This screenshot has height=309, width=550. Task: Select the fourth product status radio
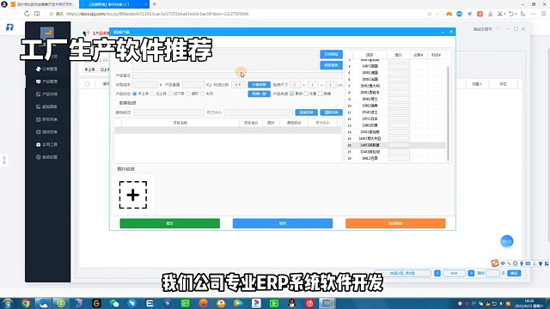(x=188, y=94)
